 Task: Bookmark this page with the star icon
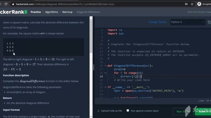pos(192,4)
